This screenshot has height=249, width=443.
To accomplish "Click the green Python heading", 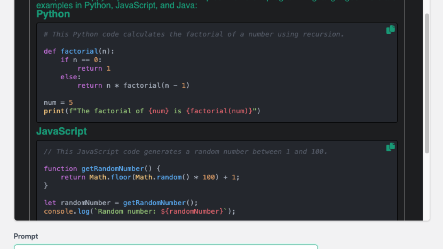I will [x=53, y=14].
